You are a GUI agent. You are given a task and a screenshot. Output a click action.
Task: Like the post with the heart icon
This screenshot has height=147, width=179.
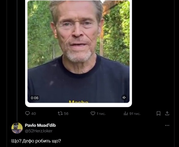coord(93,113)
